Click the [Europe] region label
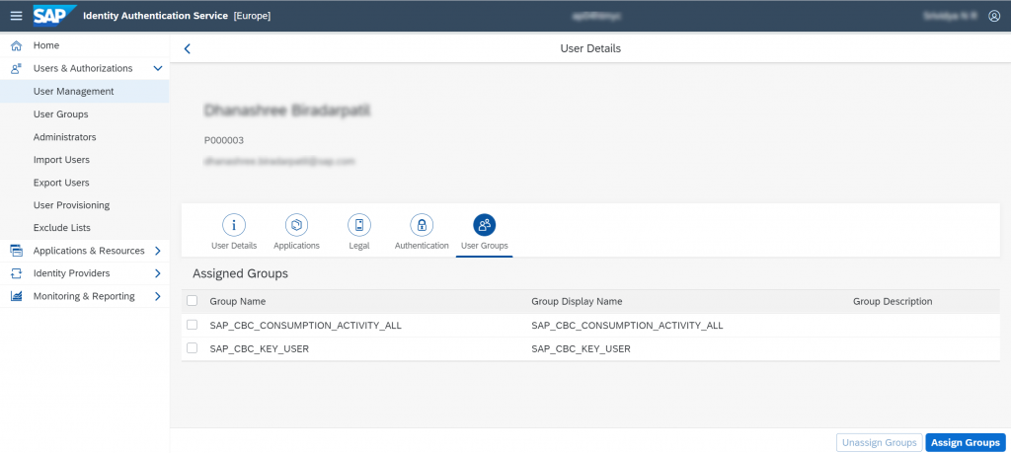 tap(252, 16)
